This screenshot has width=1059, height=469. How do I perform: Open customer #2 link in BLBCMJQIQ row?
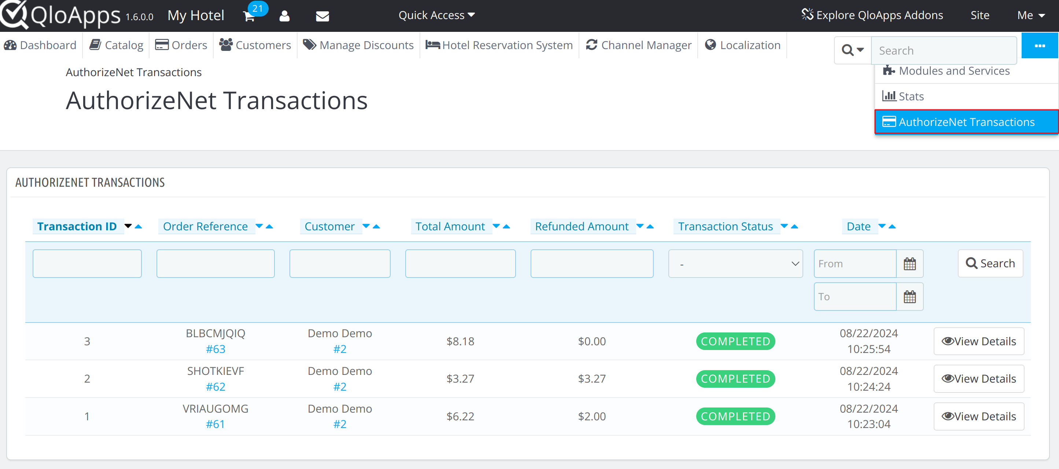pos(340,349)
